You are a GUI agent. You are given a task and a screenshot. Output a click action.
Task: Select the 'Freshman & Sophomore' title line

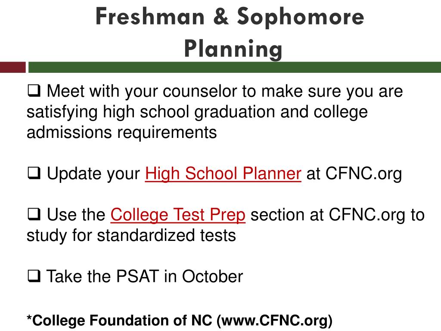[x=230, y=17]
